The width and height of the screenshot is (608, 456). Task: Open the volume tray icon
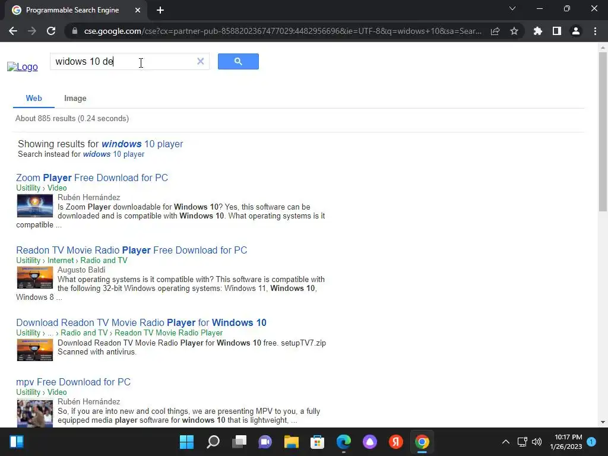point(537,442)
